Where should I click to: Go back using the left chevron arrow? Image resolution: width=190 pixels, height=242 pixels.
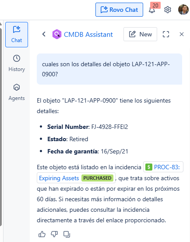44,34
